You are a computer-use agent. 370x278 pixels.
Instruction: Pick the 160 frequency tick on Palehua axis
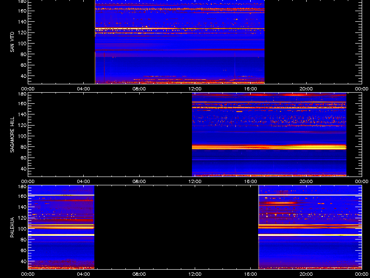pos(22,196)
